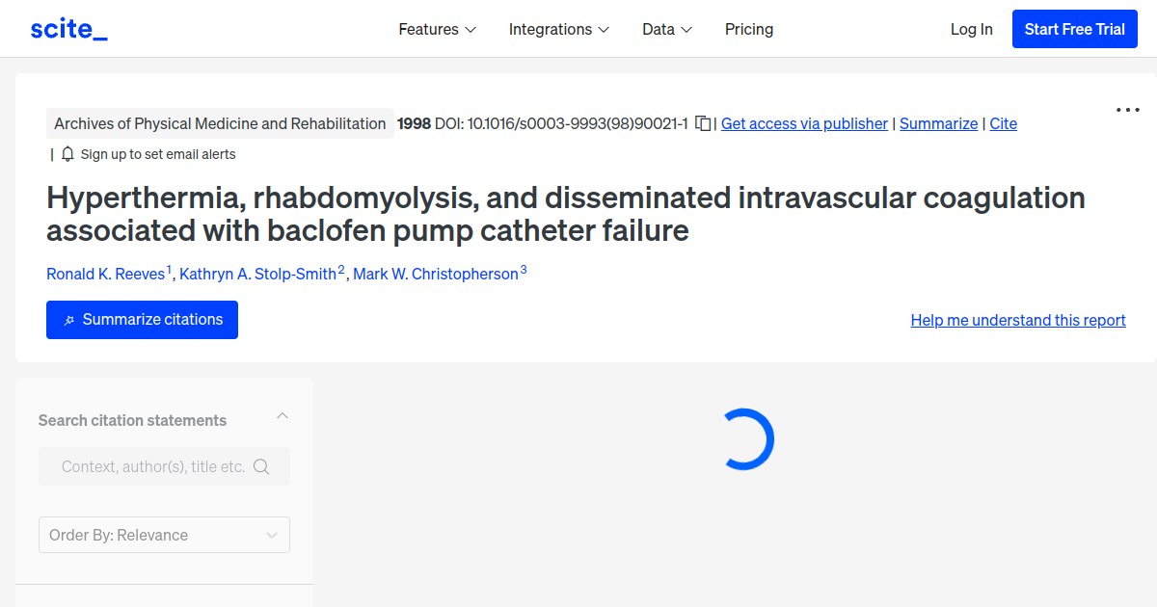The height and width of the screenshot is (607, 1157).
Task: Click the article title starting with Hyperthermia
Action: 566,214
